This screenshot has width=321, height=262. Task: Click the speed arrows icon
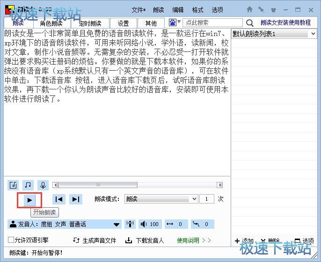[x=170, y=224]
